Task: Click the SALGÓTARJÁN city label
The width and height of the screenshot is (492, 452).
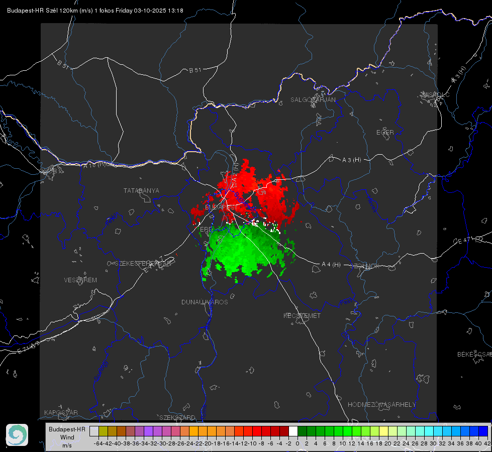Action: click(x=313, y=100)
